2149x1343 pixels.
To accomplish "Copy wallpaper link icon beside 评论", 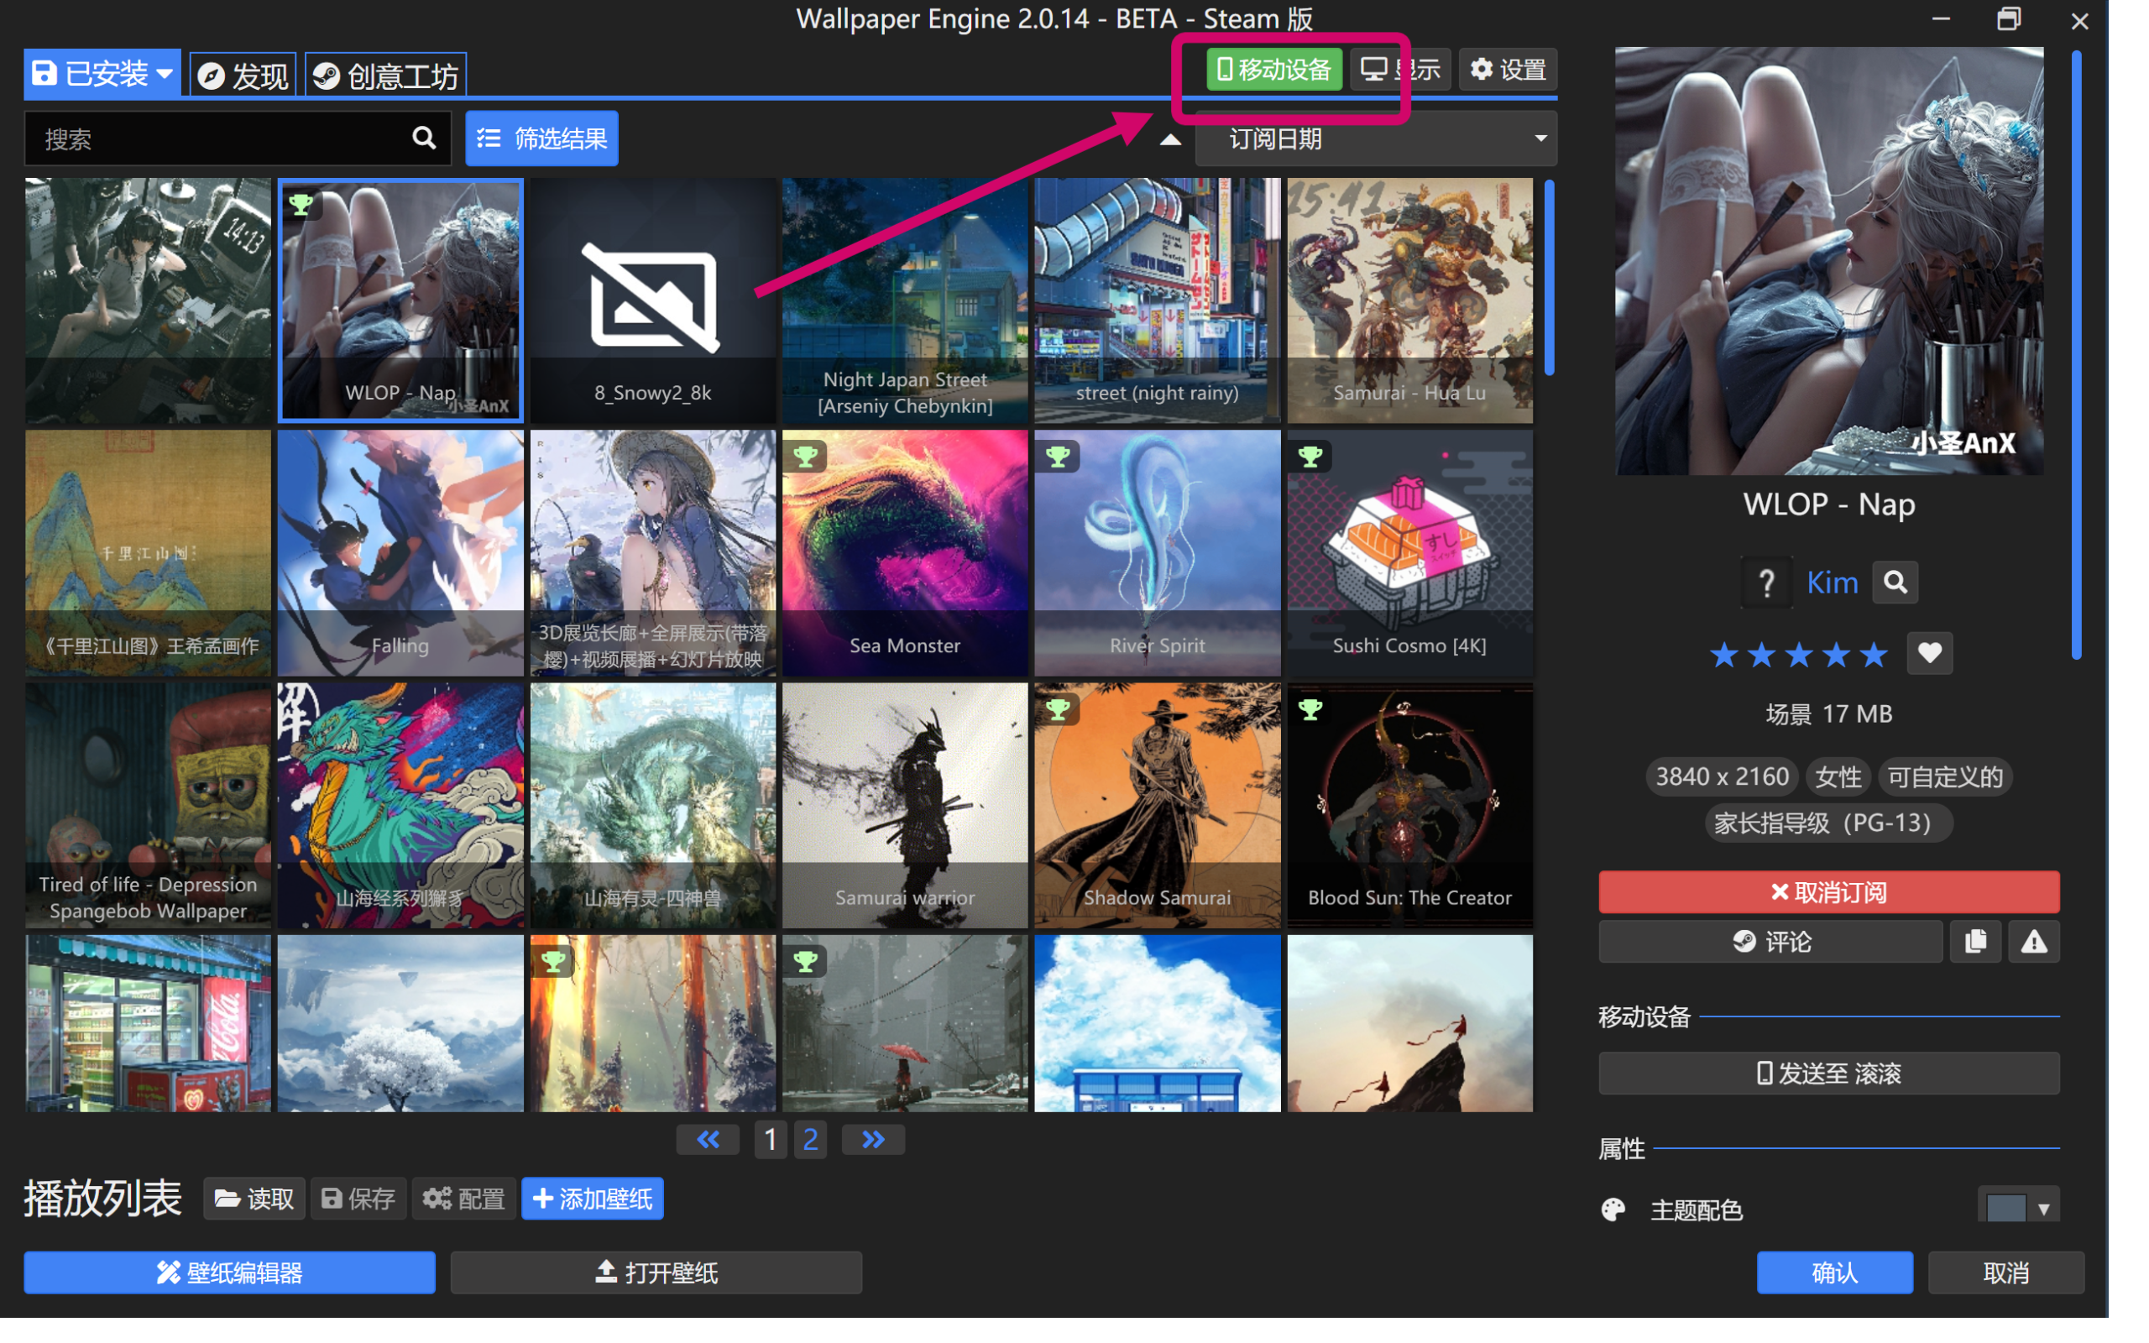I will pos(1975,942).
